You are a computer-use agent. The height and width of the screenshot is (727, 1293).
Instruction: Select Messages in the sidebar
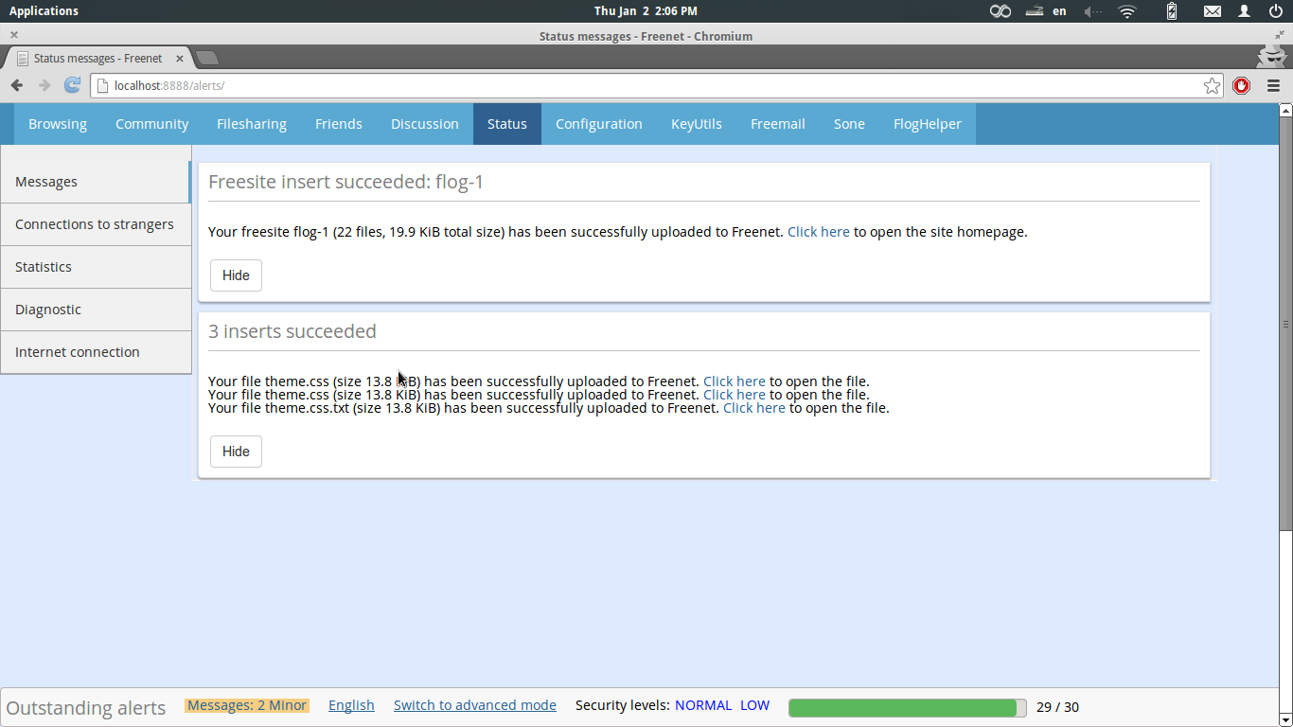click(x=96, y=182)
